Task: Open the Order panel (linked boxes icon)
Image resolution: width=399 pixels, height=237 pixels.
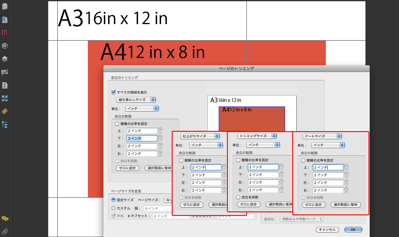Action: pyautogui.click(x=5, y=98)
